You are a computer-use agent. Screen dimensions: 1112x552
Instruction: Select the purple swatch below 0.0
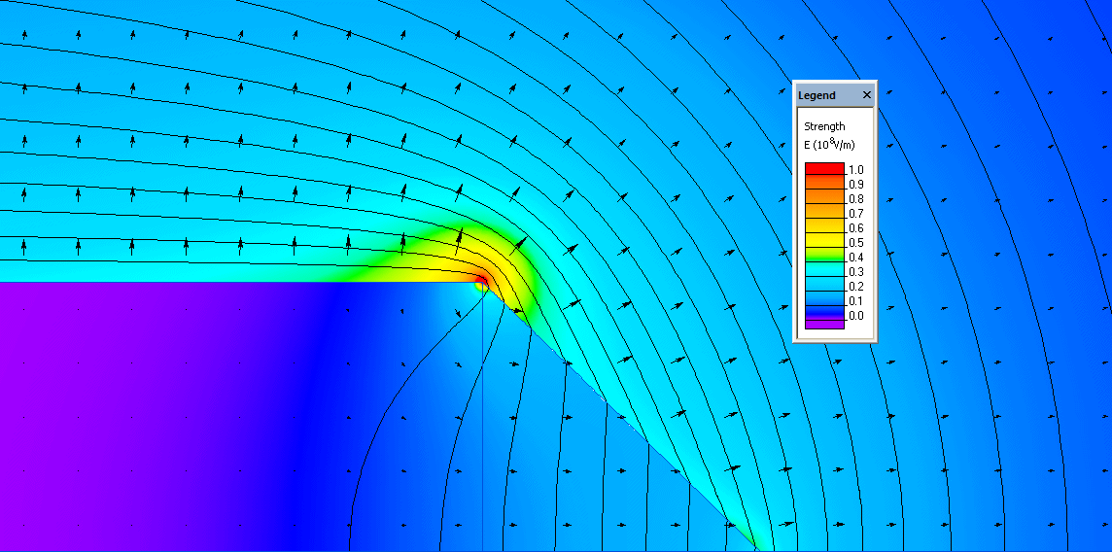pos(825,324)
